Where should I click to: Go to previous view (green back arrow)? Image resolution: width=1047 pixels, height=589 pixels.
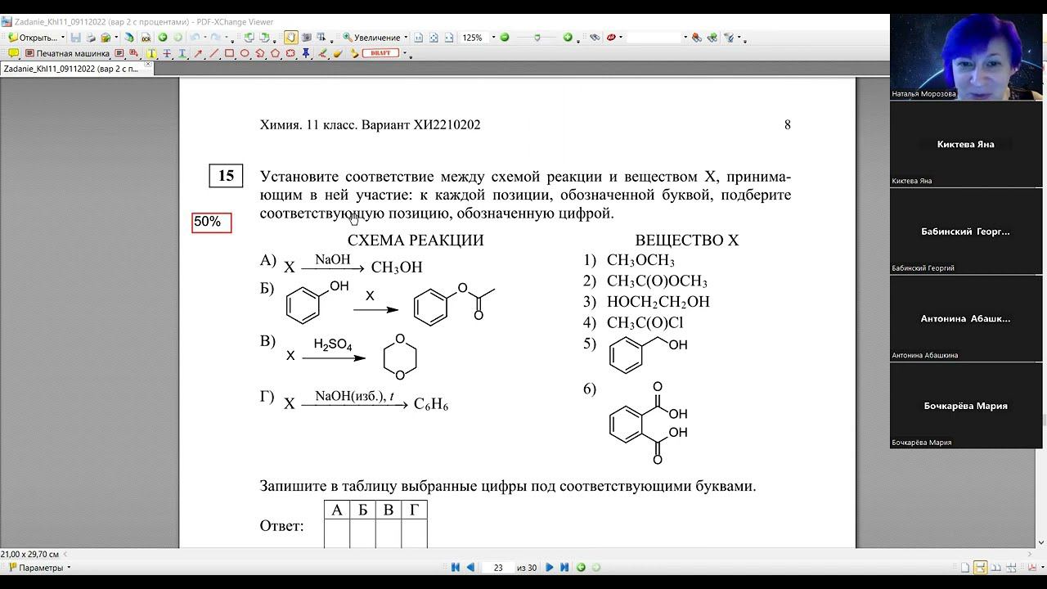pyautogui.click(x=162, y=38)
